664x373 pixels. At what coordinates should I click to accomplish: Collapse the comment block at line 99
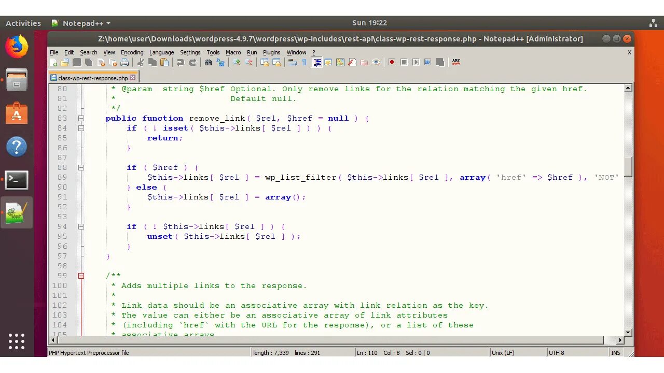click(x=81, y=276)
